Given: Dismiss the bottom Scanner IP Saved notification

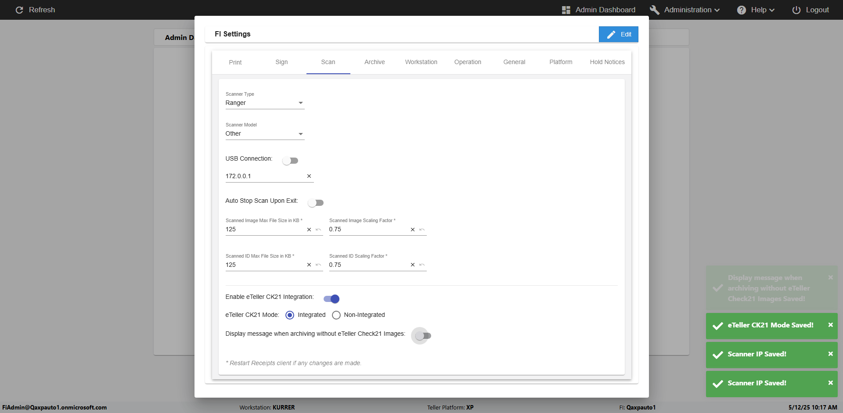Looking at the screenshot, I should click(830, 383).
